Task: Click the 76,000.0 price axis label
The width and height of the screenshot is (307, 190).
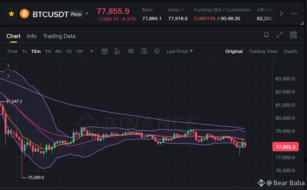Action: (285, 170)
